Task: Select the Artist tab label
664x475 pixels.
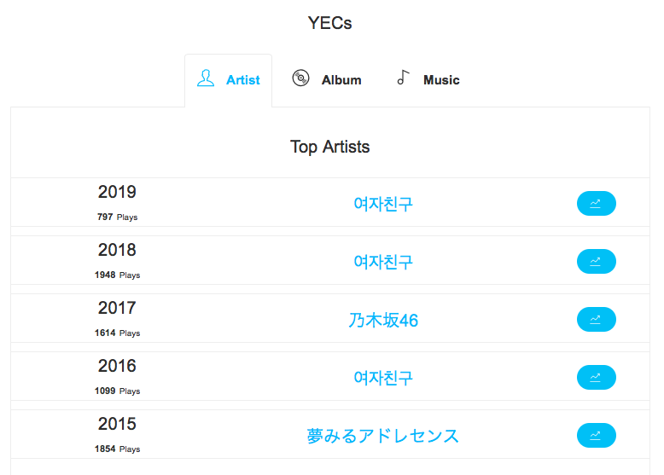Action: (242, 80)
